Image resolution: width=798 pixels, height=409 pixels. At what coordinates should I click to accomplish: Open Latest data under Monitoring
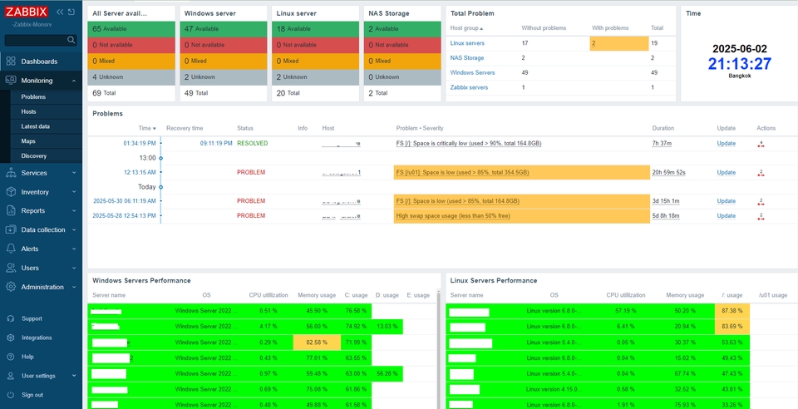35,126
